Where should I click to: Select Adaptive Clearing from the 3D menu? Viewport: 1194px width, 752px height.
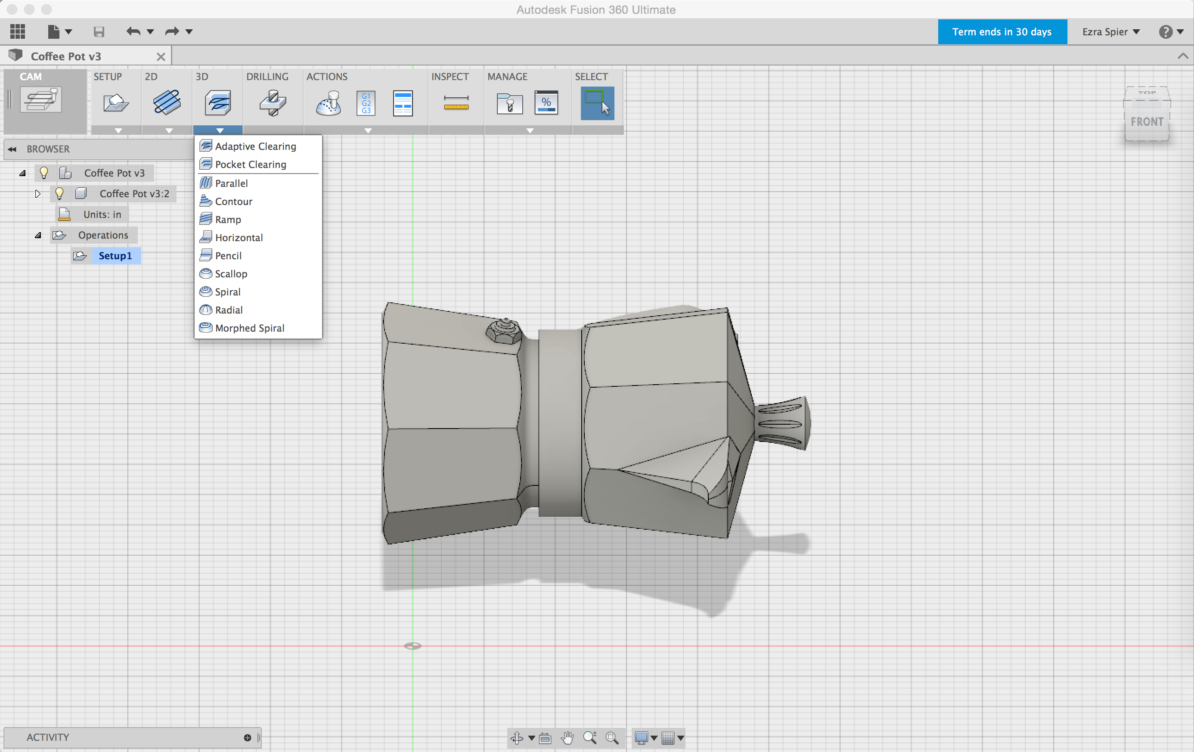pyautogui.click(x=255, y=146)
